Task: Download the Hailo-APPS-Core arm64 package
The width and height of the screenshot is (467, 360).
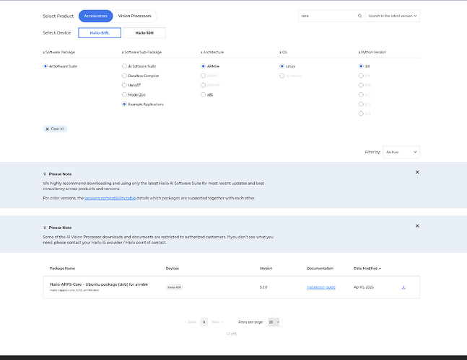Action: (403, 287)
